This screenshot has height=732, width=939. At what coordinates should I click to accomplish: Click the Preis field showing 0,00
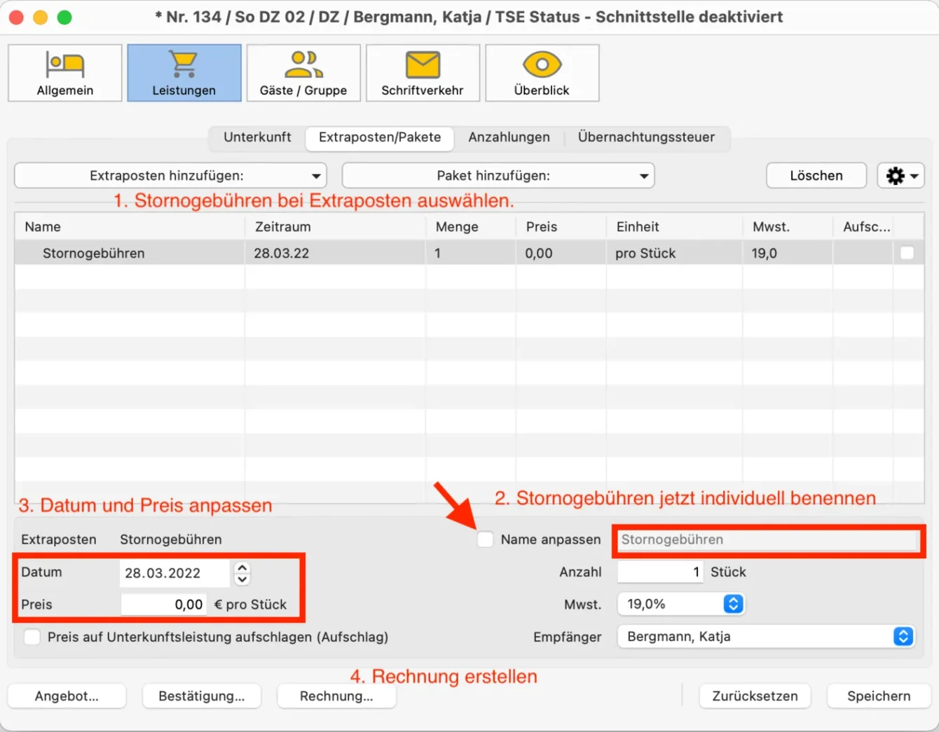tap(164, 605)
